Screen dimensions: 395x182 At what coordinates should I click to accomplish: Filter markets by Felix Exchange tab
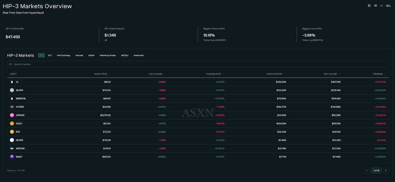[63, 55]
